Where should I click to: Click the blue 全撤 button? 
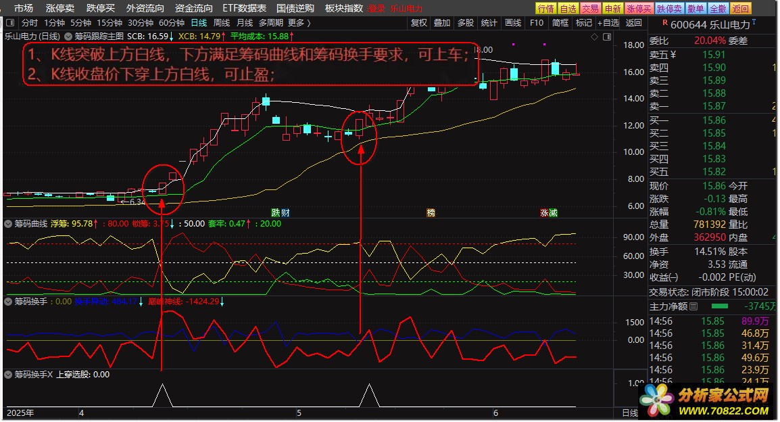click(718, 9)
